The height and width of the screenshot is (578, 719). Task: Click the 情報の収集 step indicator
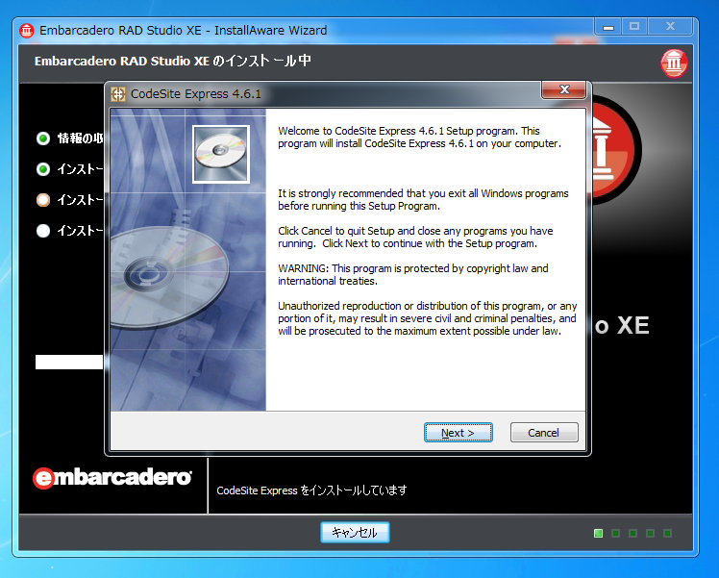coord(43,138)
